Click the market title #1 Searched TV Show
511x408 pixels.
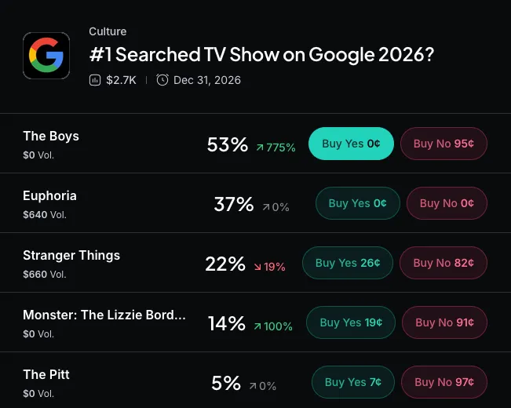(261, 54)
